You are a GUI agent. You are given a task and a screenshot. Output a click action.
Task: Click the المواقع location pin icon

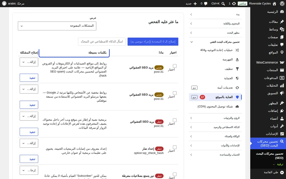pos(282,53)
